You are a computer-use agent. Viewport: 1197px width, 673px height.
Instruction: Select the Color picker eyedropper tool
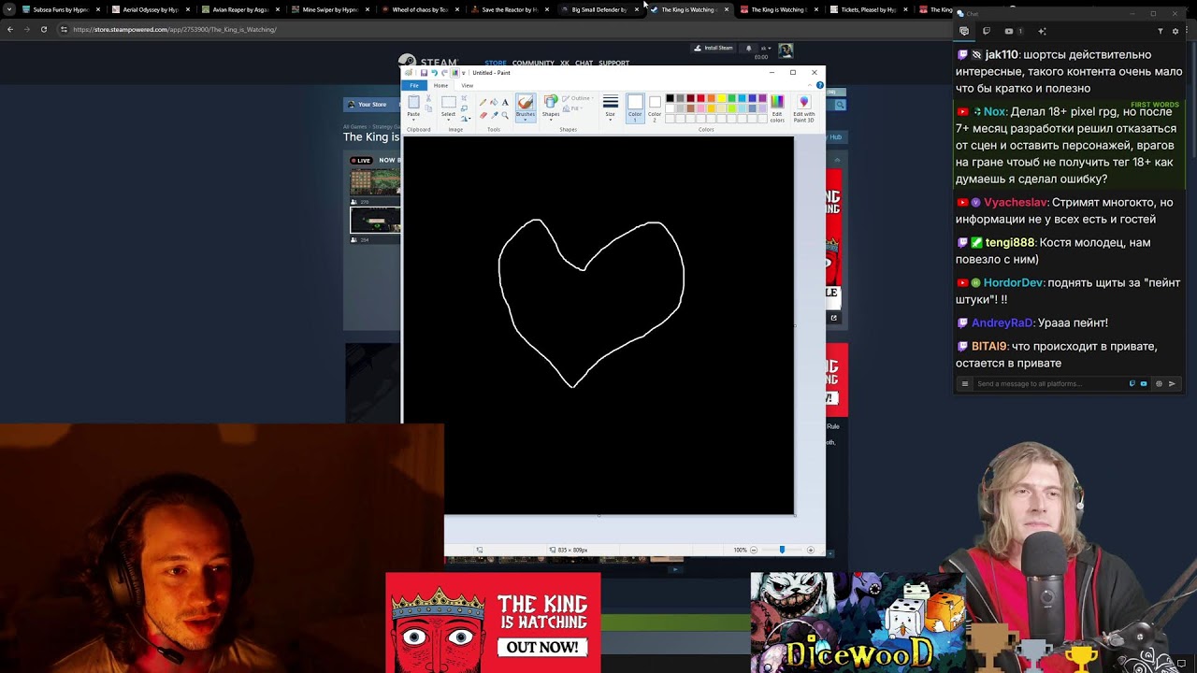click(x=494, y=115)
